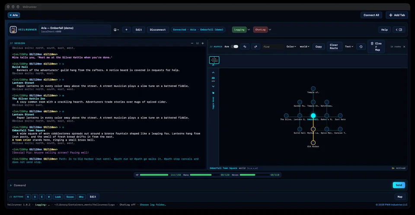The width and height of the screenshot is (415, 215).
Task: Open the Text mode dropdown
Action: (x=349, y=47)
